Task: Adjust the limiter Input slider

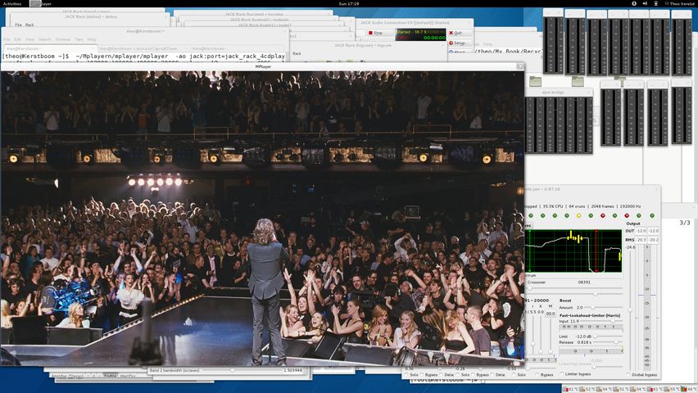Action: coord(601,321)
